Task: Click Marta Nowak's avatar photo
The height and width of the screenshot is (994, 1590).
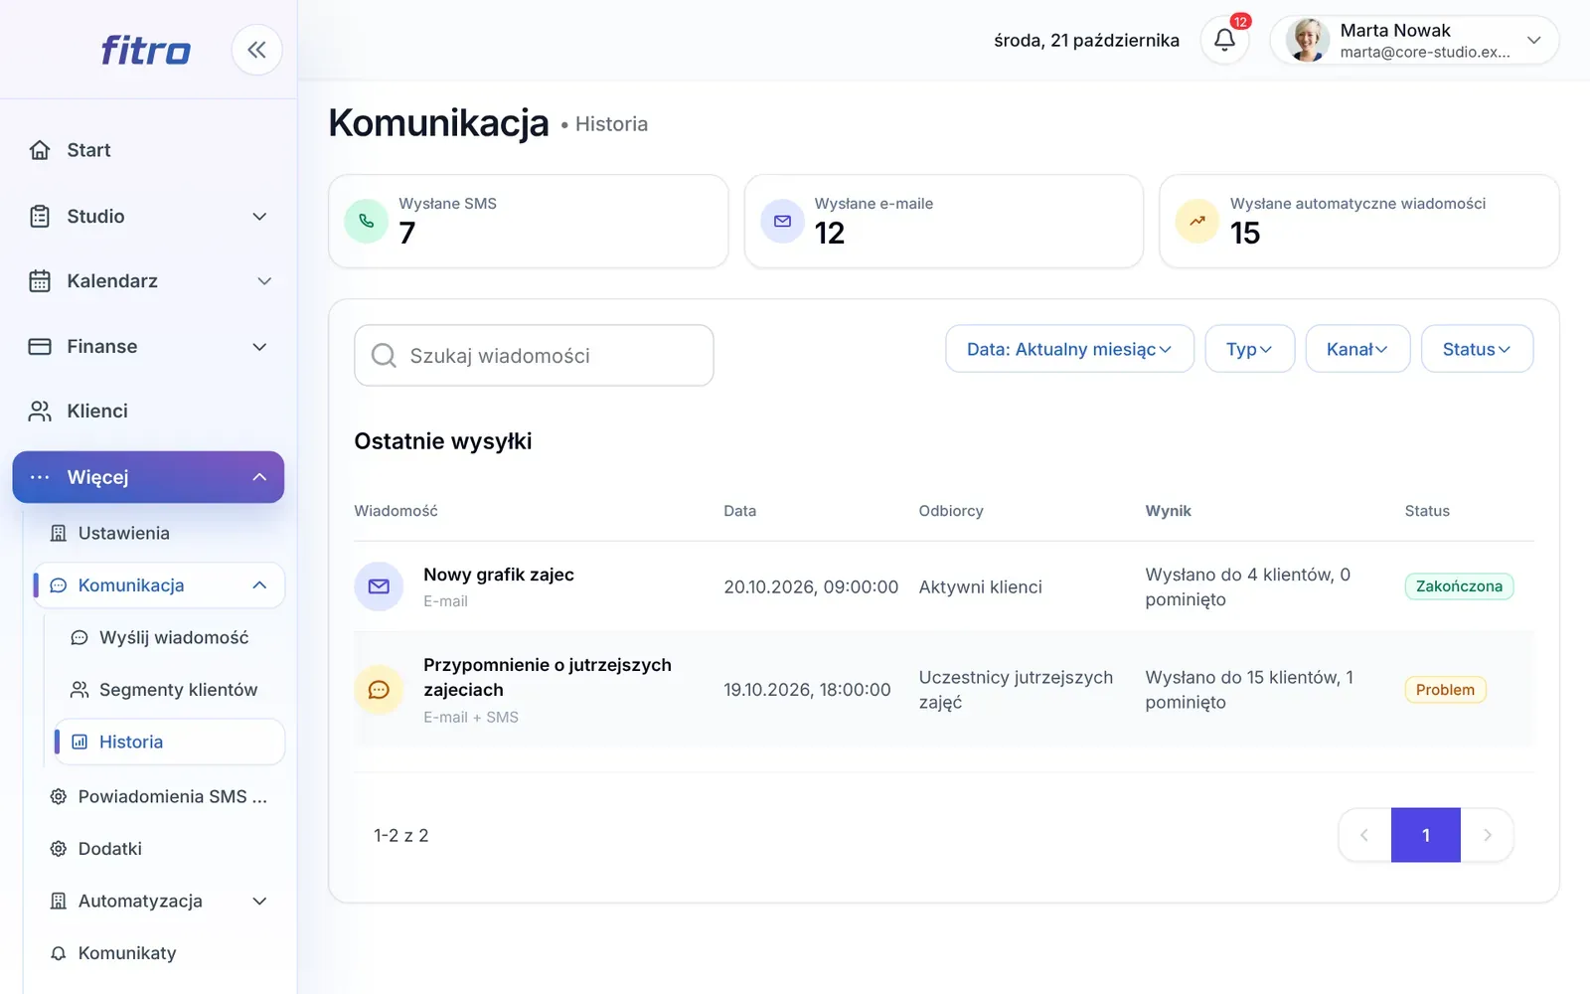Action: [x=1308, y=40]
